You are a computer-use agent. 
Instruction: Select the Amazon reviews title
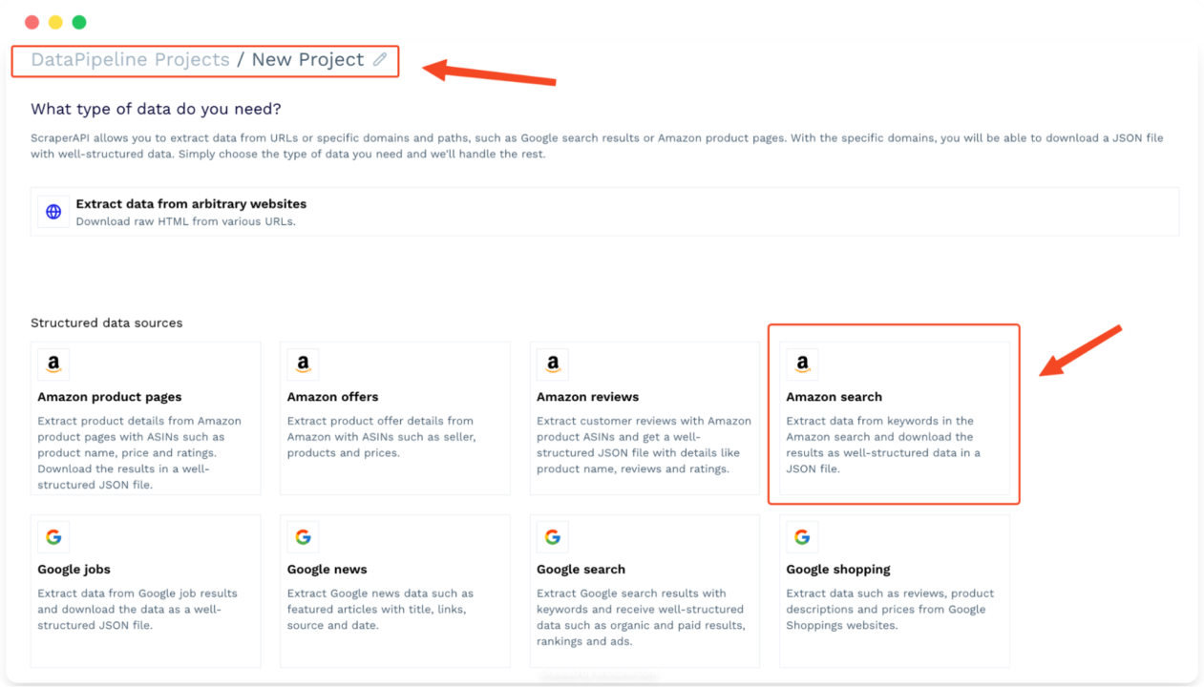pyautogui.click(x=587, y=397)
